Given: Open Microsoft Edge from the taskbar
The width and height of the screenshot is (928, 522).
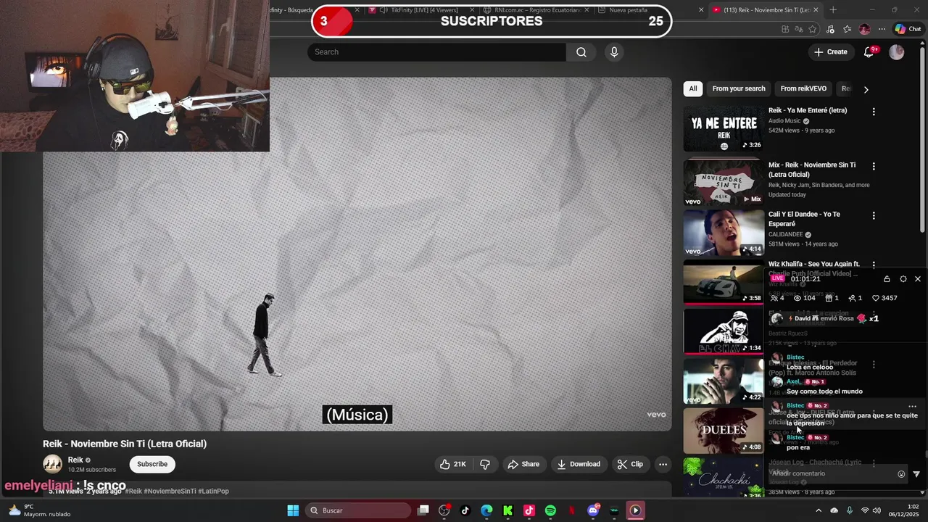Looking at the screenshot, I should pyautogui.click(x=486, y=510).
